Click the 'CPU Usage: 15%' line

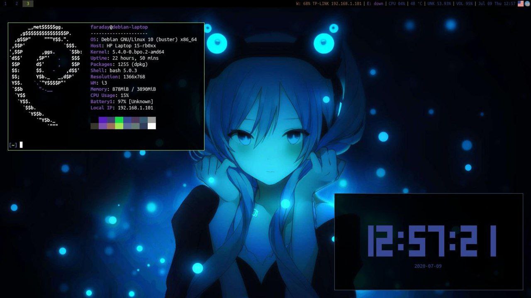click(110, 95)
